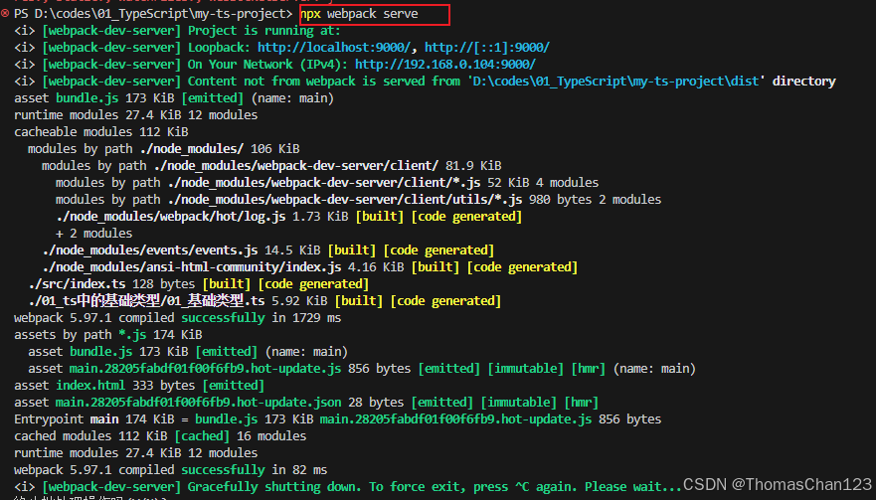The height and width of the screenshot is (500, 876).
Task: Click 'assets by path *.js 174 KiB' line
Action: (x=107, y=335)
